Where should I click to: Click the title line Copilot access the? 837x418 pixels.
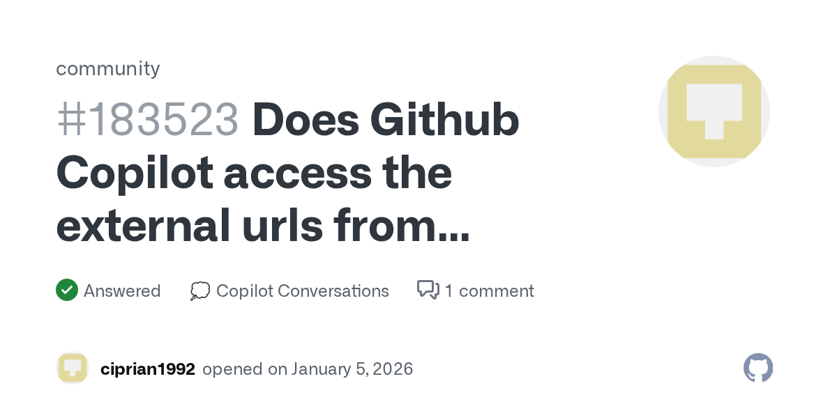click(x=254, y=173)
